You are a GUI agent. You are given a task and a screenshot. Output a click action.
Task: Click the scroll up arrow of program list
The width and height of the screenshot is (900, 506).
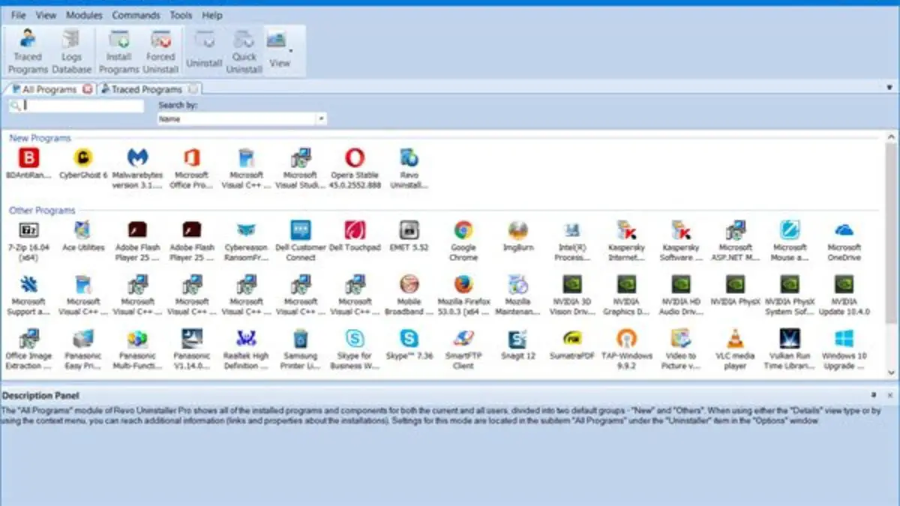tap(891, 137)
